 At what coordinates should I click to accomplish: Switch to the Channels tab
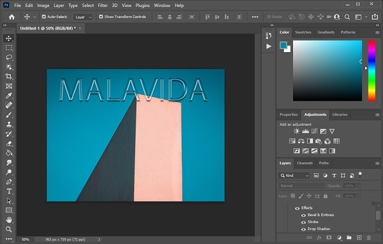point(305,163)
